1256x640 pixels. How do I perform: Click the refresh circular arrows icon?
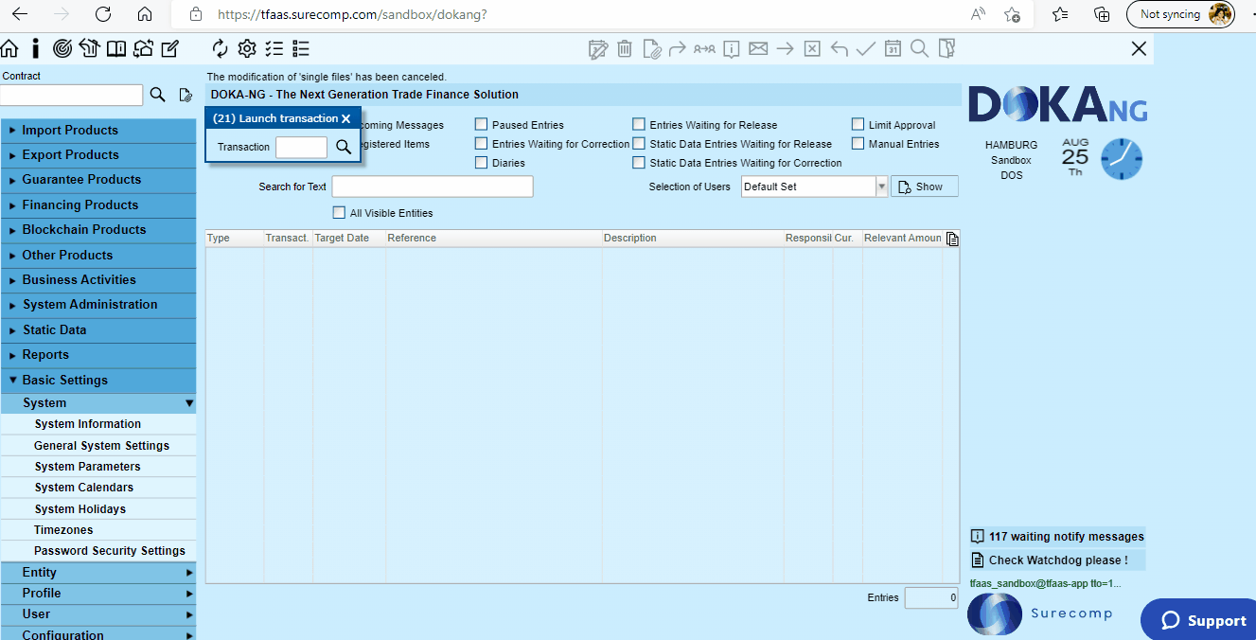[x=221, y=48]
